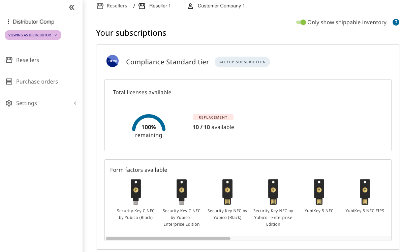403x252 pixels.
Task: Click the Distributor Comp name
Action: [x=33, y=22]
